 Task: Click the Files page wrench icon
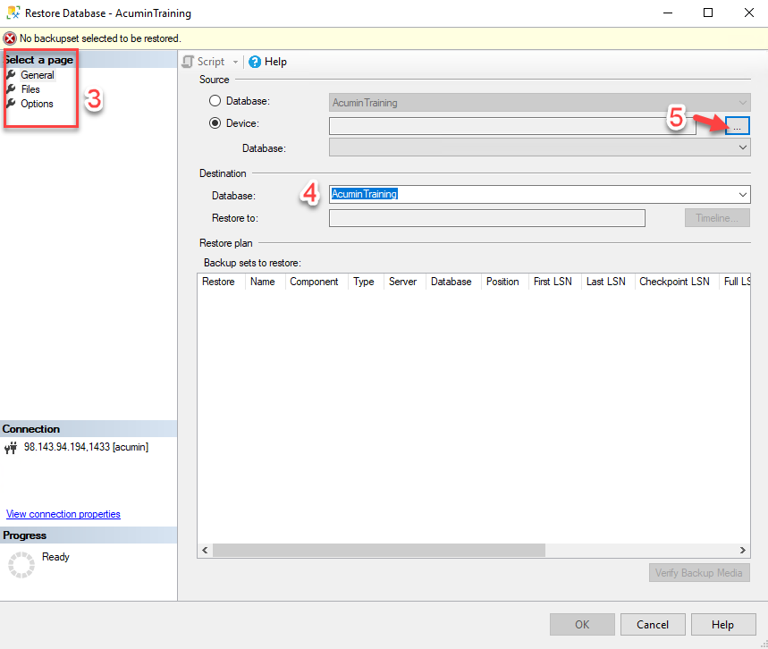click(x=11, y=88)
